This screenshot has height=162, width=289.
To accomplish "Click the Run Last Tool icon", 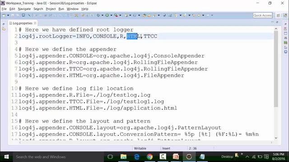I will pyautogui.click(x=116, y=15).
